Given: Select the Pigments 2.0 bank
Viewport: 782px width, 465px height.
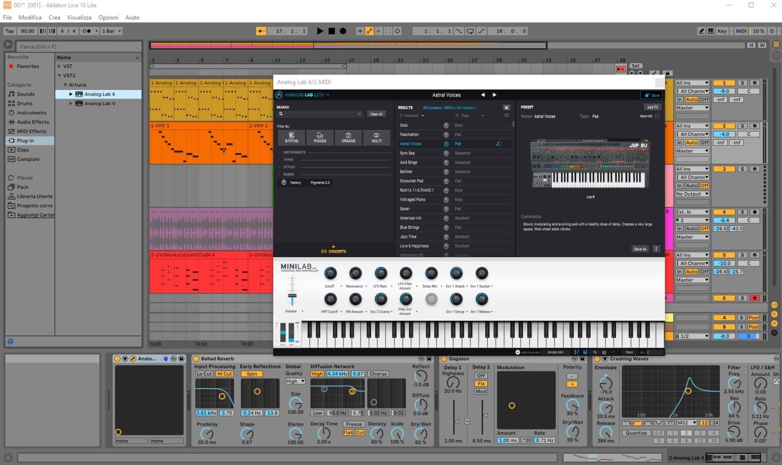Looking at the screenshot, I should click(x=320, y=182).
